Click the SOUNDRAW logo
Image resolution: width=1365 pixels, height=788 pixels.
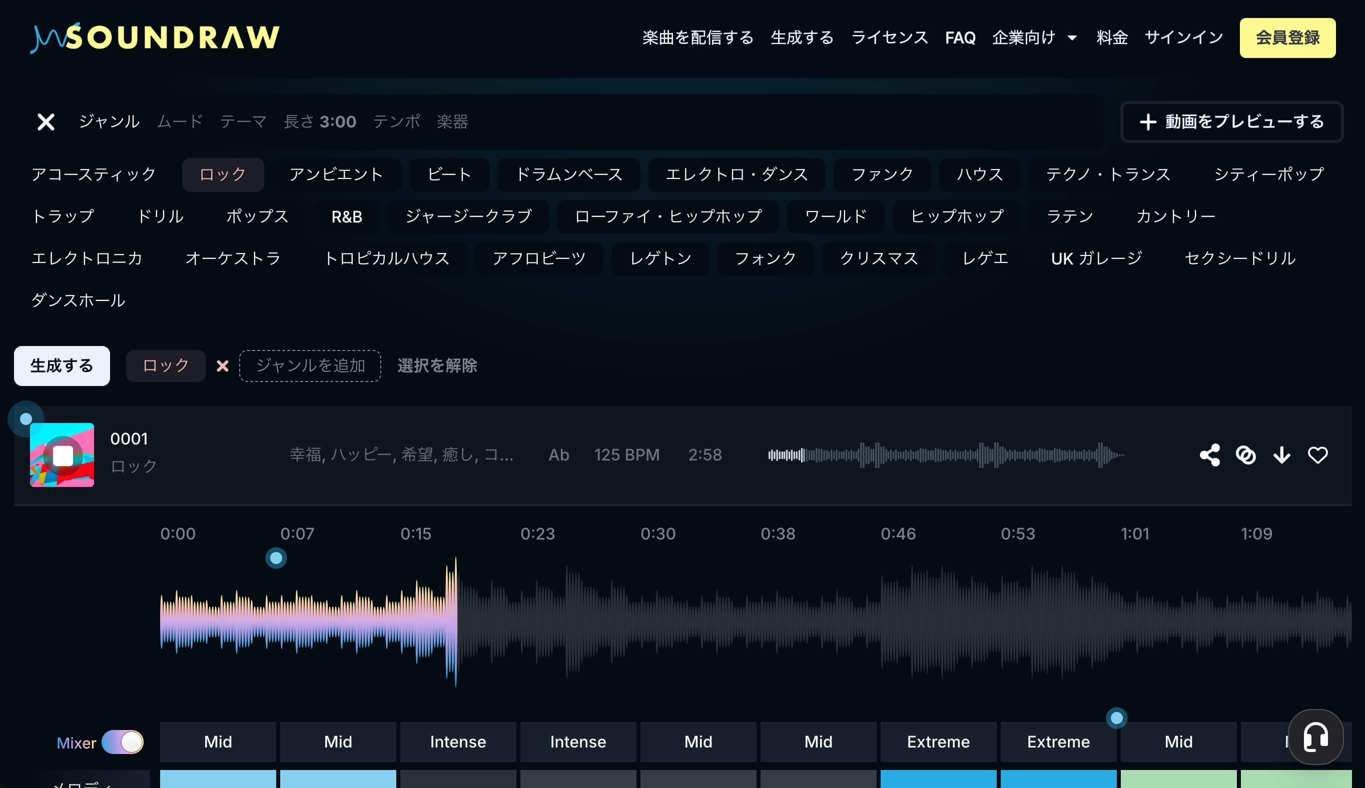tap(153, 37)
